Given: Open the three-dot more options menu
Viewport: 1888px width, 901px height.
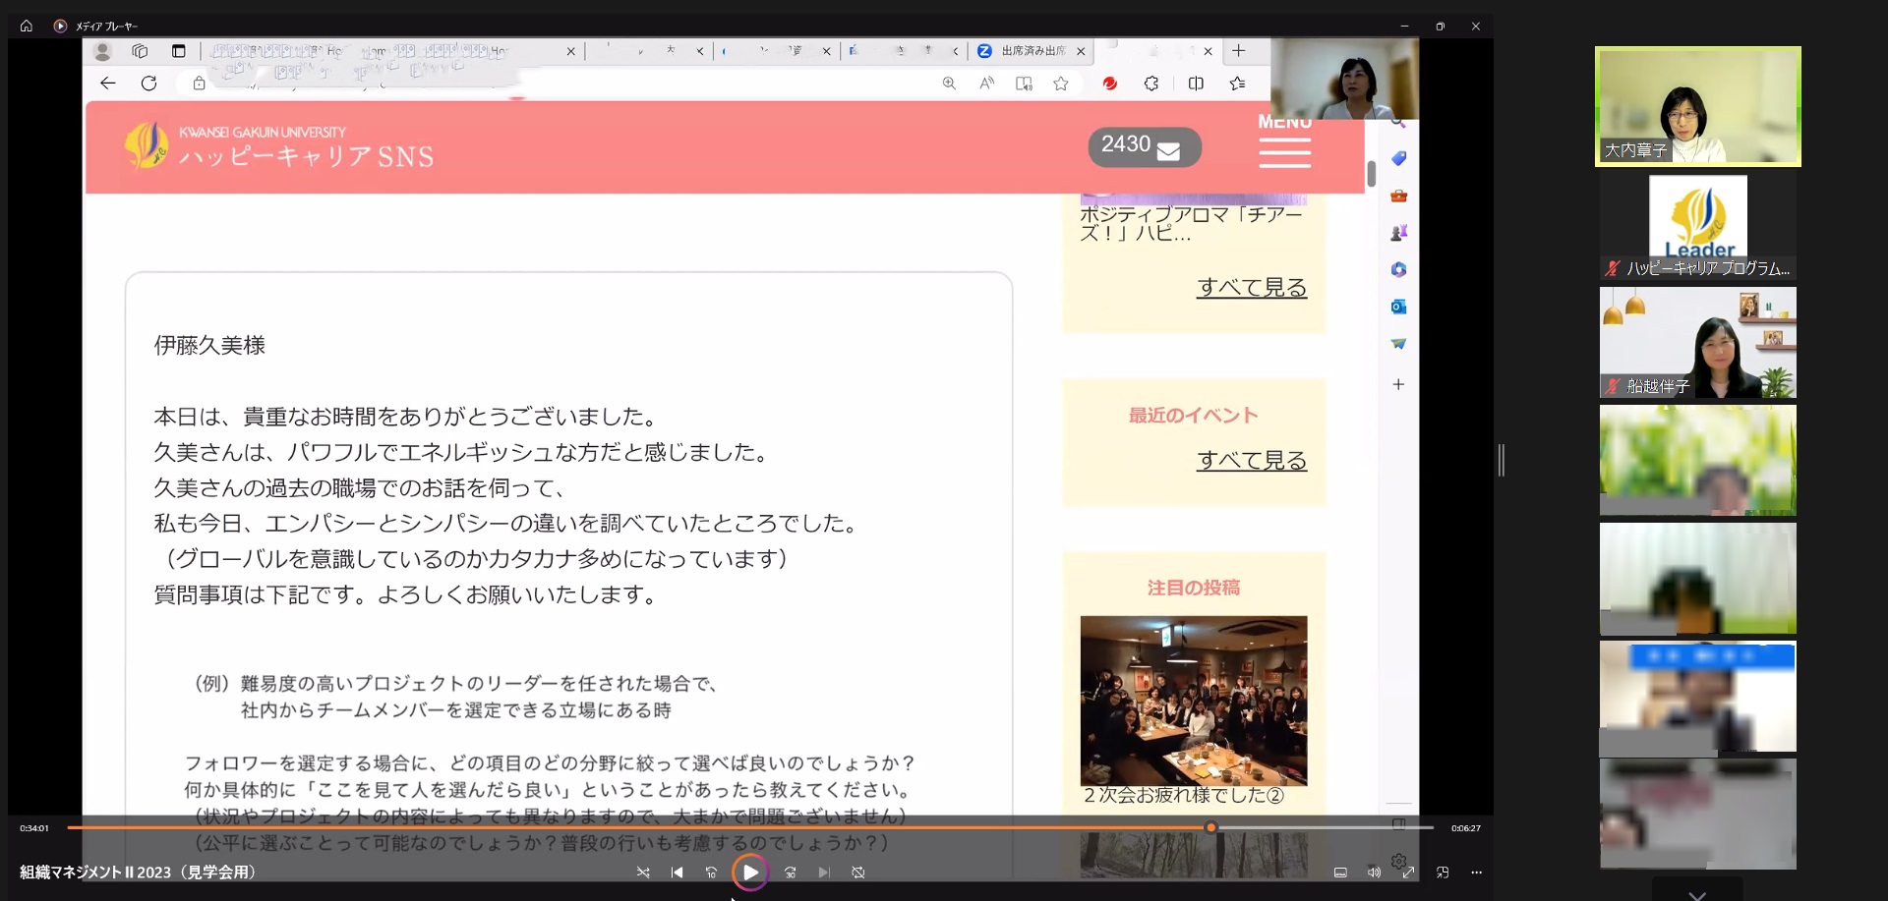Looking at the screenshot, I should (x=1476, y=873).
